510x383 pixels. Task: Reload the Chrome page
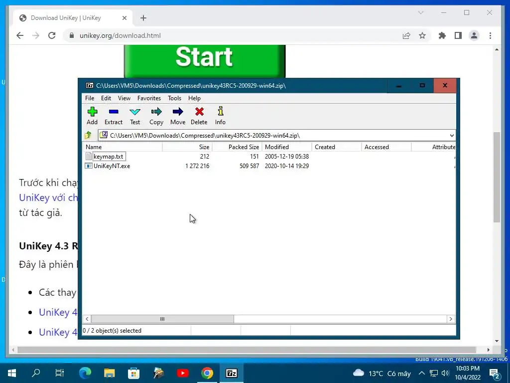[52, 35]
